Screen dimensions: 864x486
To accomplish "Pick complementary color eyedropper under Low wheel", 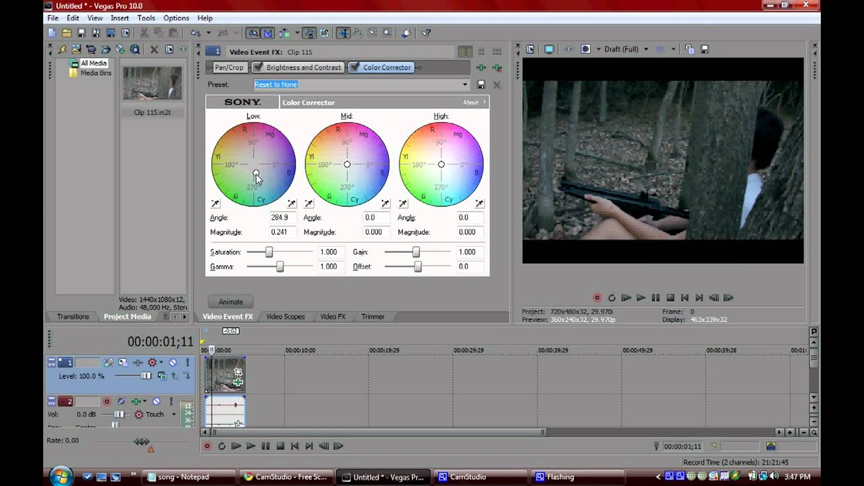I will point(215,203).
